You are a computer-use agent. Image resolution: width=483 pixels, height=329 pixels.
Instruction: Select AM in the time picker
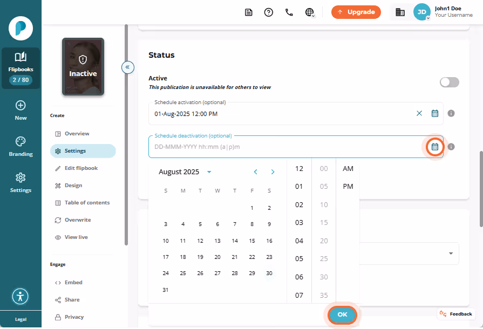348,169
